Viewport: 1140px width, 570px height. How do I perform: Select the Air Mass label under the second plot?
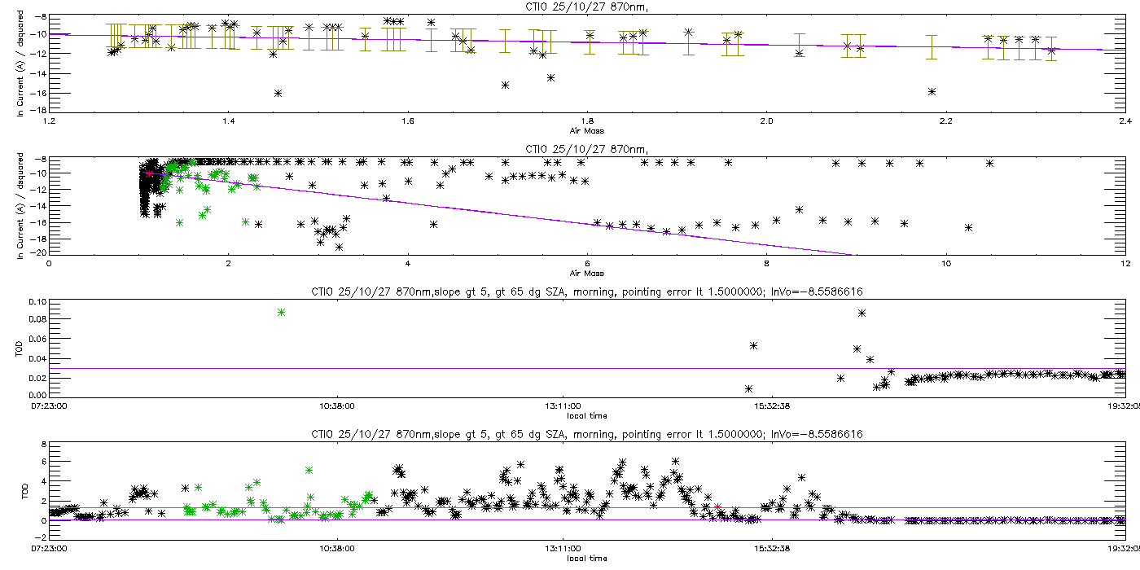click(x=587, y=273)
